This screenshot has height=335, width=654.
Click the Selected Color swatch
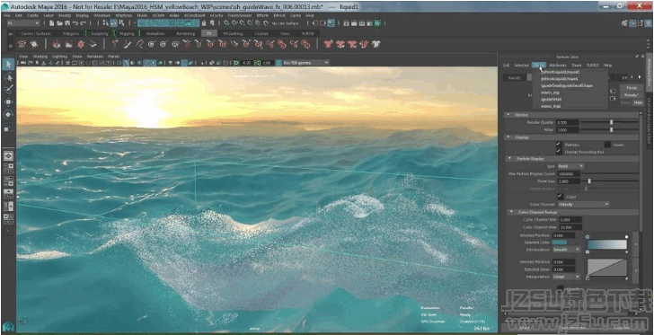pyautogui.click(x=560, y=242)
